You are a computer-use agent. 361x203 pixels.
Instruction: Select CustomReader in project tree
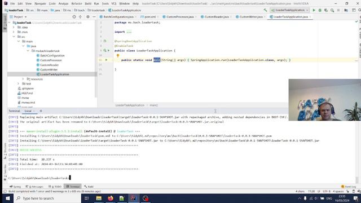(49, 65)
